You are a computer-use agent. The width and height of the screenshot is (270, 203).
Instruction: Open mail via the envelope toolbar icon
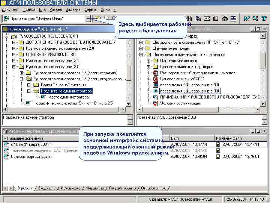point(207,18)
